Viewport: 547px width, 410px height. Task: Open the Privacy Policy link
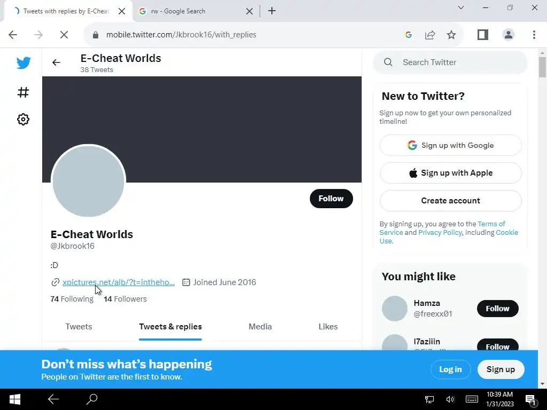pos(440,233)
